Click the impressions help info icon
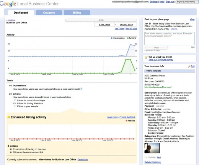The height and width of the screenshot is (165, 199). tap(82, 89)
